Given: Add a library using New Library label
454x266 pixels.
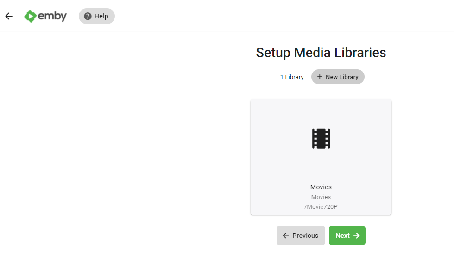Looking at the screenshot, I should [342, 77].
